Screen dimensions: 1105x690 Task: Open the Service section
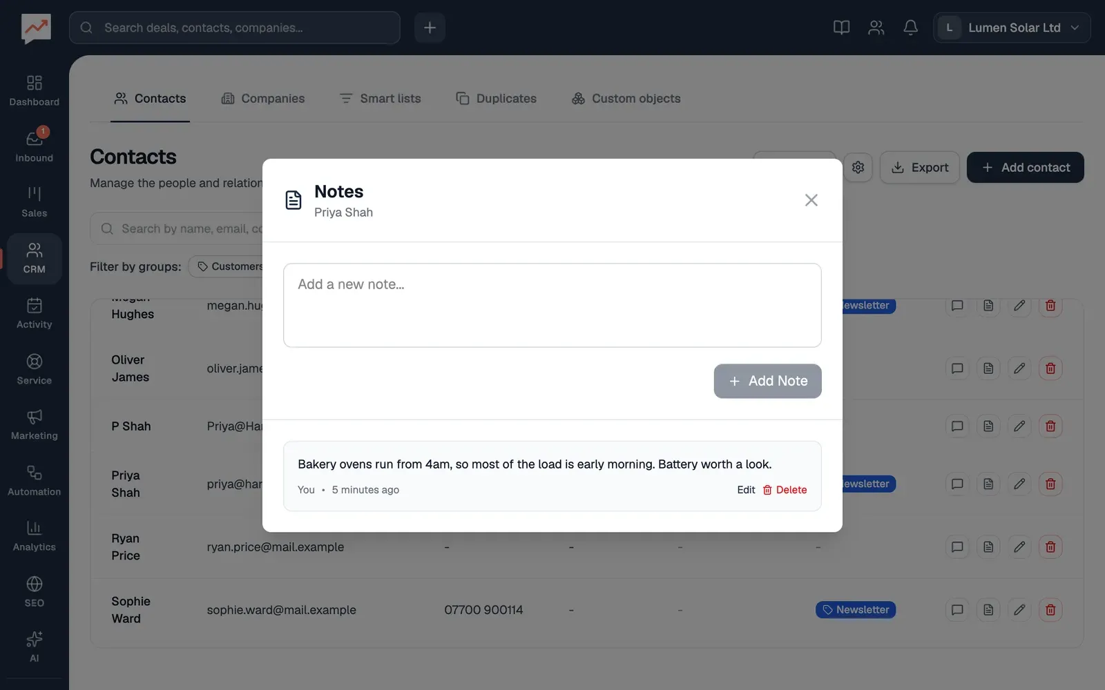[x=34, y=369]
